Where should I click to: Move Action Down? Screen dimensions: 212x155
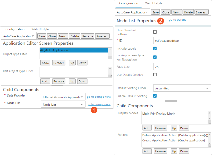(184, 151)
